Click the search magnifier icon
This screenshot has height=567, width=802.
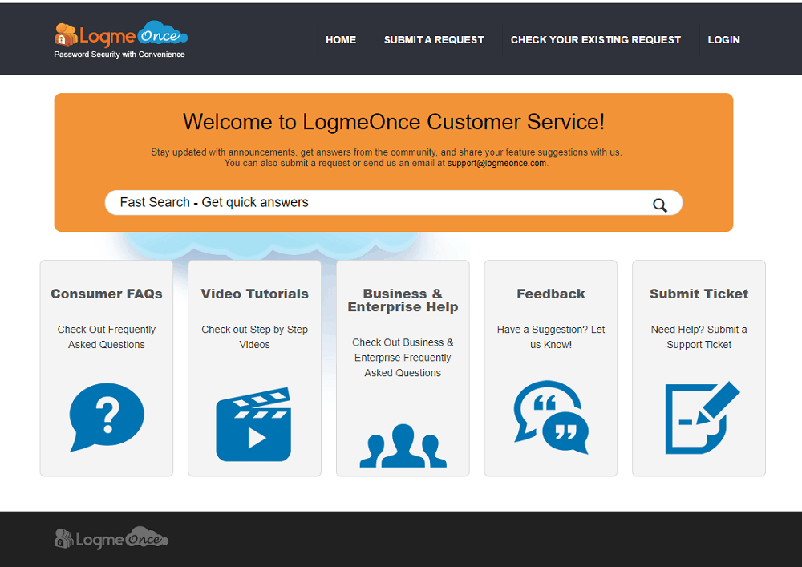pyautogui.click(x=660, y=205)
